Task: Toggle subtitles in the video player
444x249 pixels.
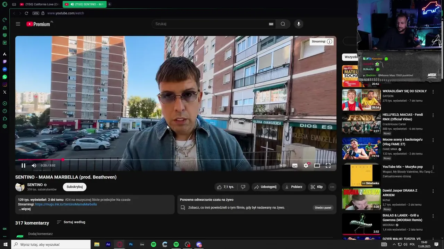Action: 295,166
